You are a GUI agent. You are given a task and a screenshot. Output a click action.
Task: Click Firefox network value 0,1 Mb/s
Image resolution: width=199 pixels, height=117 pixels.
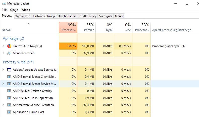tap(123, 46)
